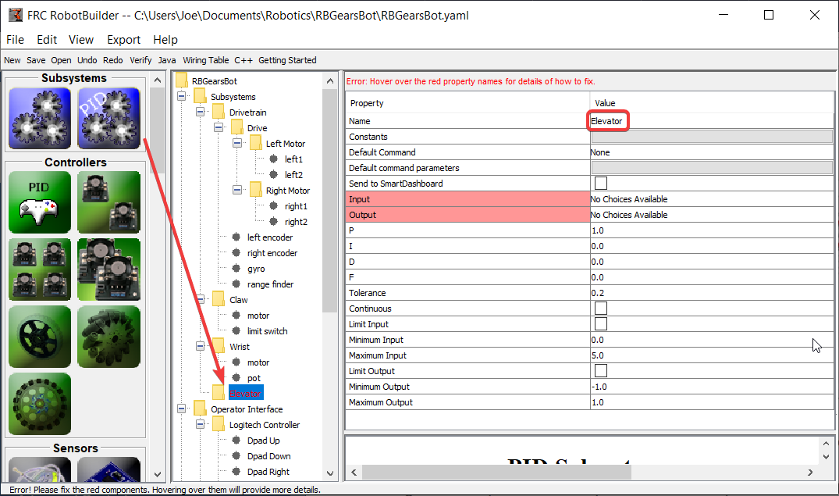Choose the four-motor controller palette icon
Image resolution: width=839 pixels, height=496 pixels.
click(38, 269)
